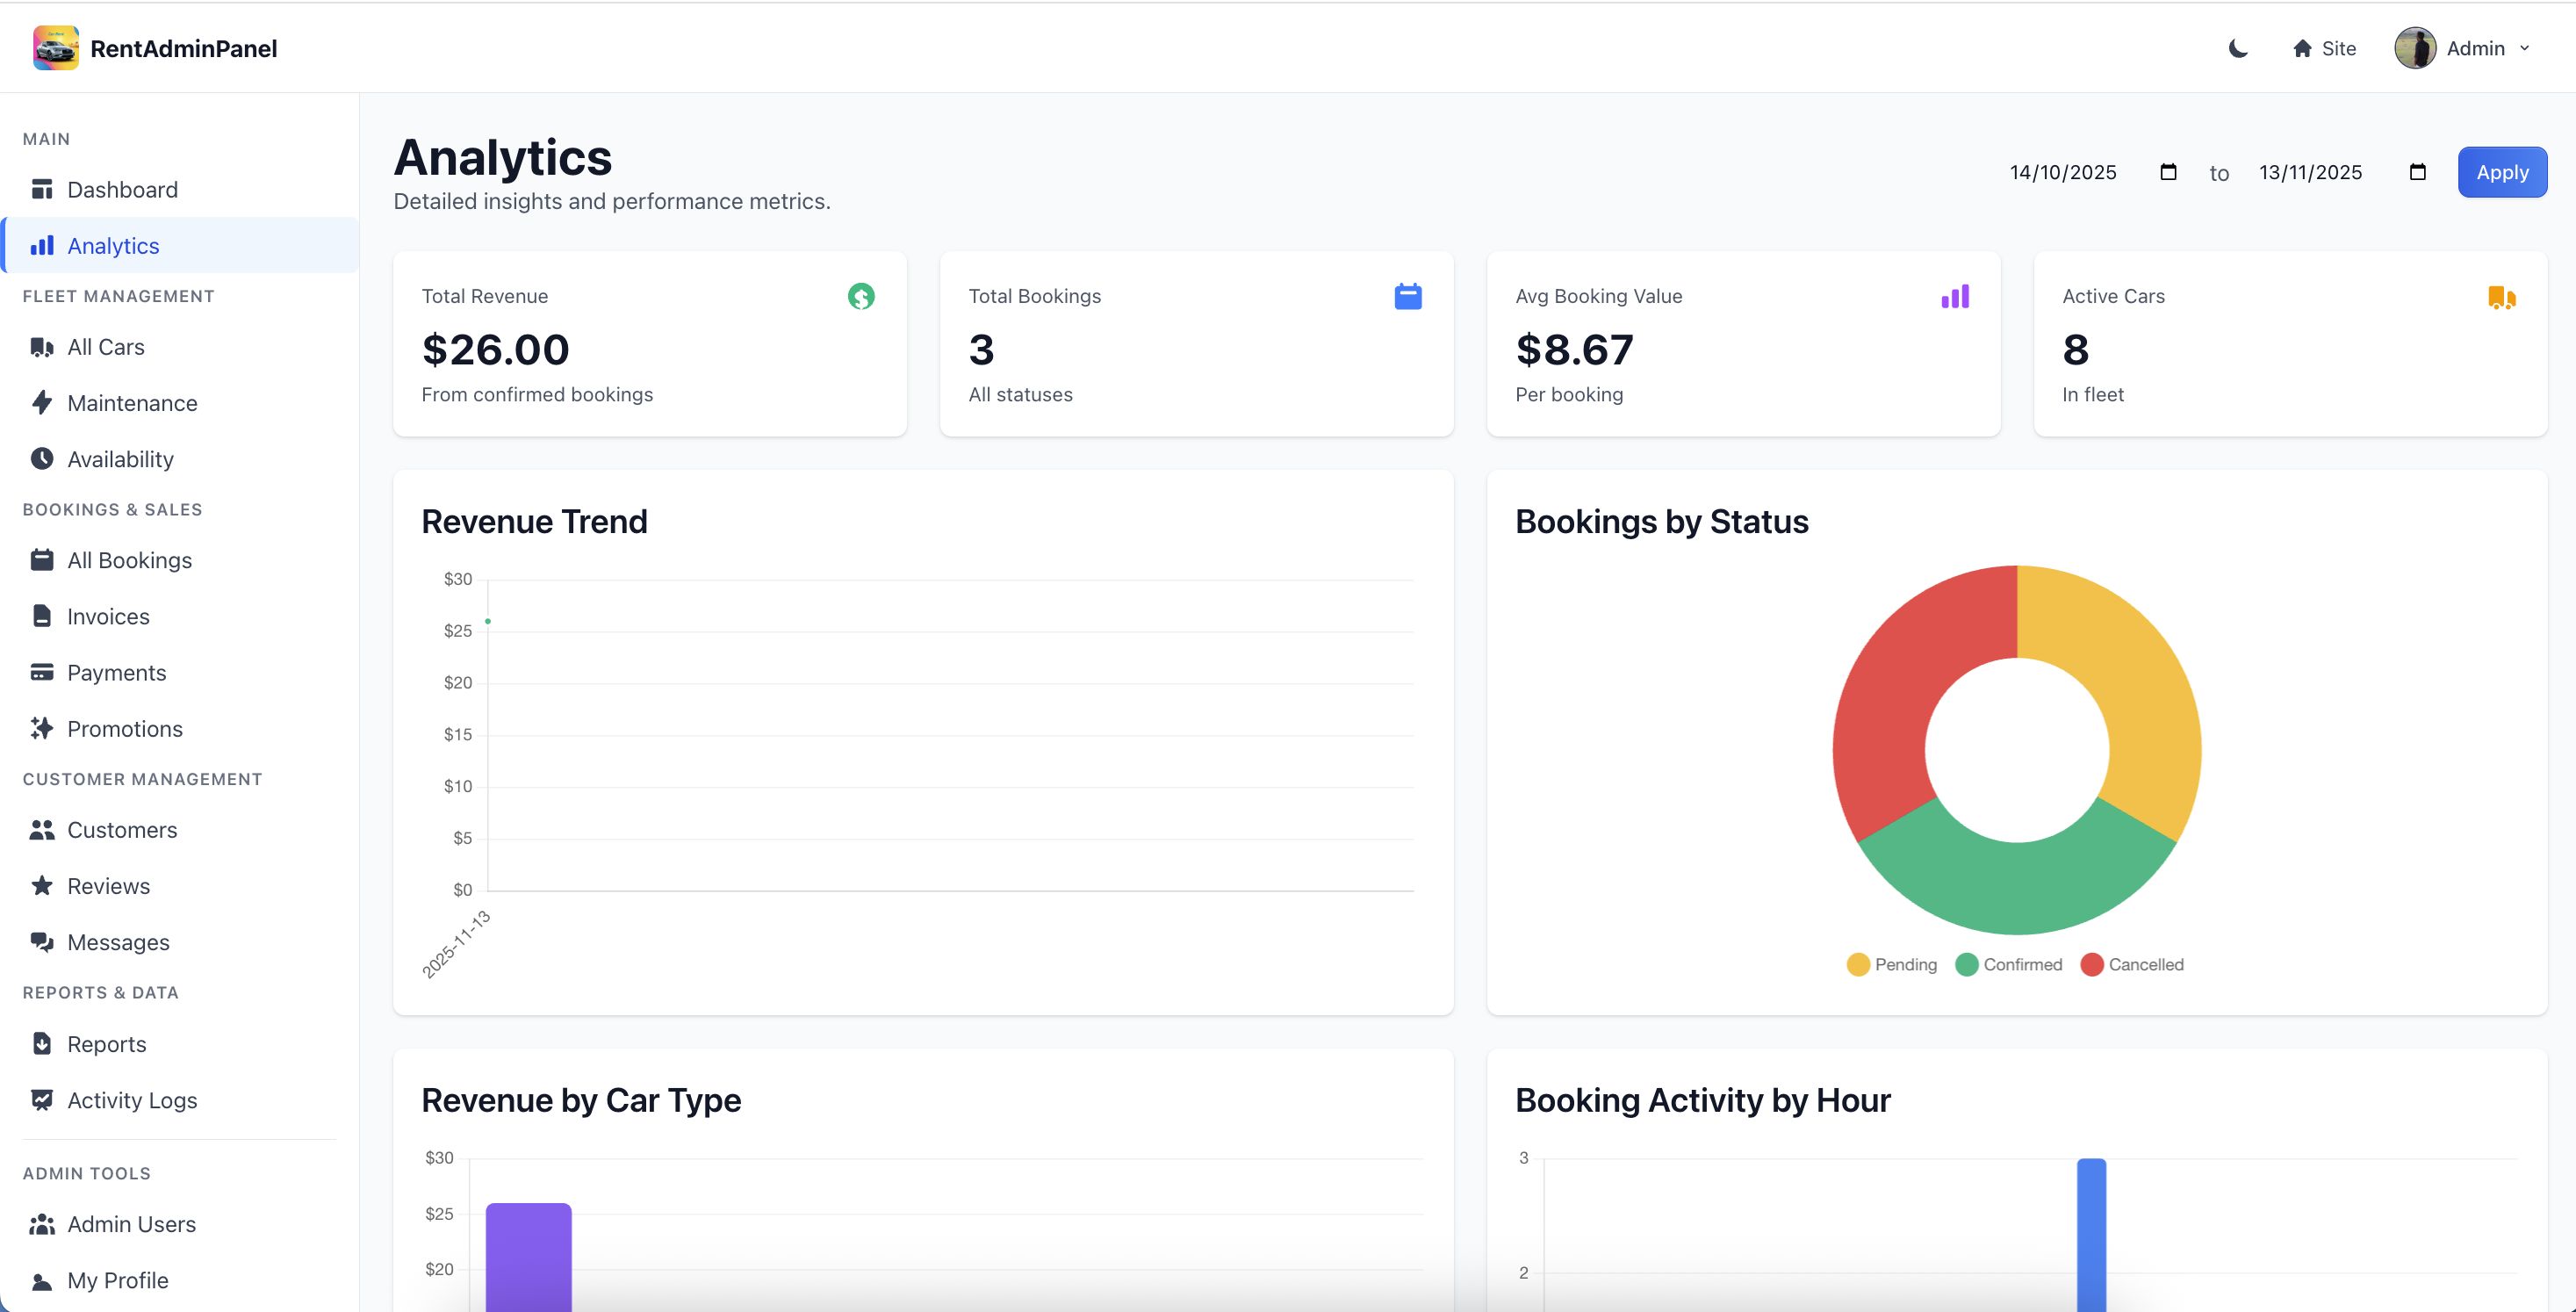The image size is (2576, 1312).
Task: Click the Active Cars truck icon
Action: click(2501, 297)
